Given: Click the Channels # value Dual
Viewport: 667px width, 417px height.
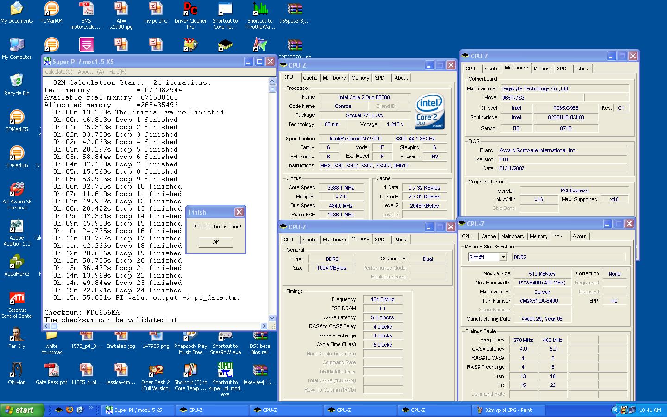Looking at the screenshot, I should tap(428, 259).
